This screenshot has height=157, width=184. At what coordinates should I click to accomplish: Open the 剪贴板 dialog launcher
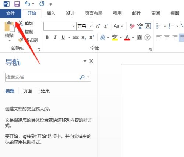[x=39, y=49]
